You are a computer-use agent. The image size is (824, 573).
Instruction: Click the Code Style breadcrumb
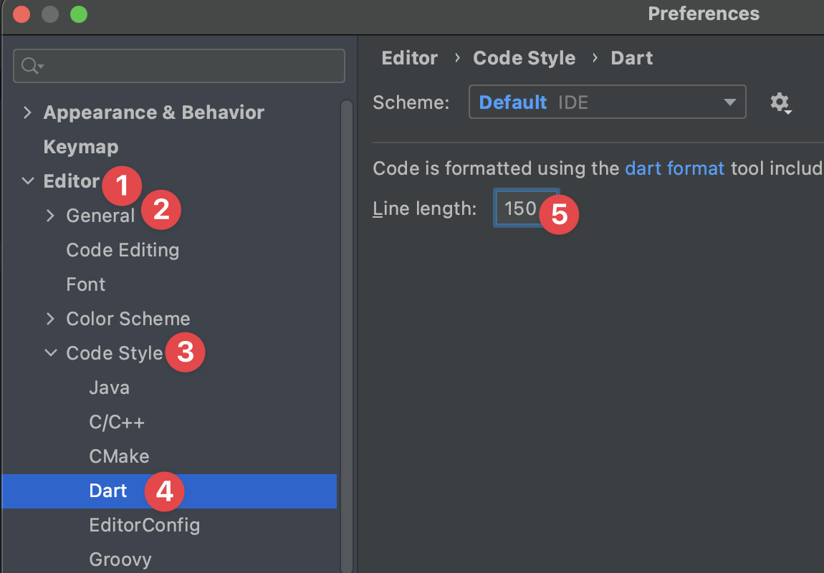(524, 57)
